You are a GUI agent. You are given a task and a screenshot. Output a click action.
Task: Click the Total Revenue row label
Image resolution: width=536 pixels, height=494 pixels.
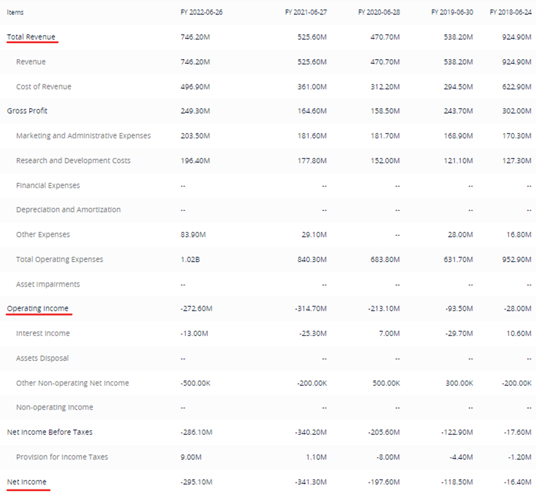pos(31,37)
